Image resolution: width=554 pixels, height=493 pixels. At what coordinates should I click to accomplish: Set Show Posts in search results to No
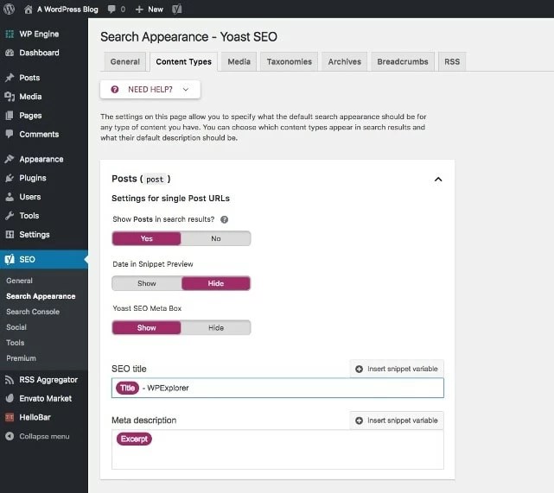click(215, 238)
